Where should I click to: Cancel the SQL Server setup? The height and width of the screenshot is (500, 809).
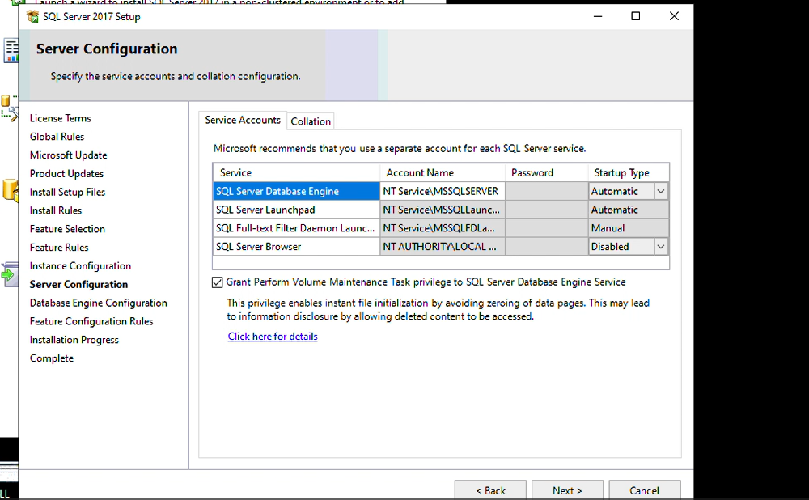[644, 490]
